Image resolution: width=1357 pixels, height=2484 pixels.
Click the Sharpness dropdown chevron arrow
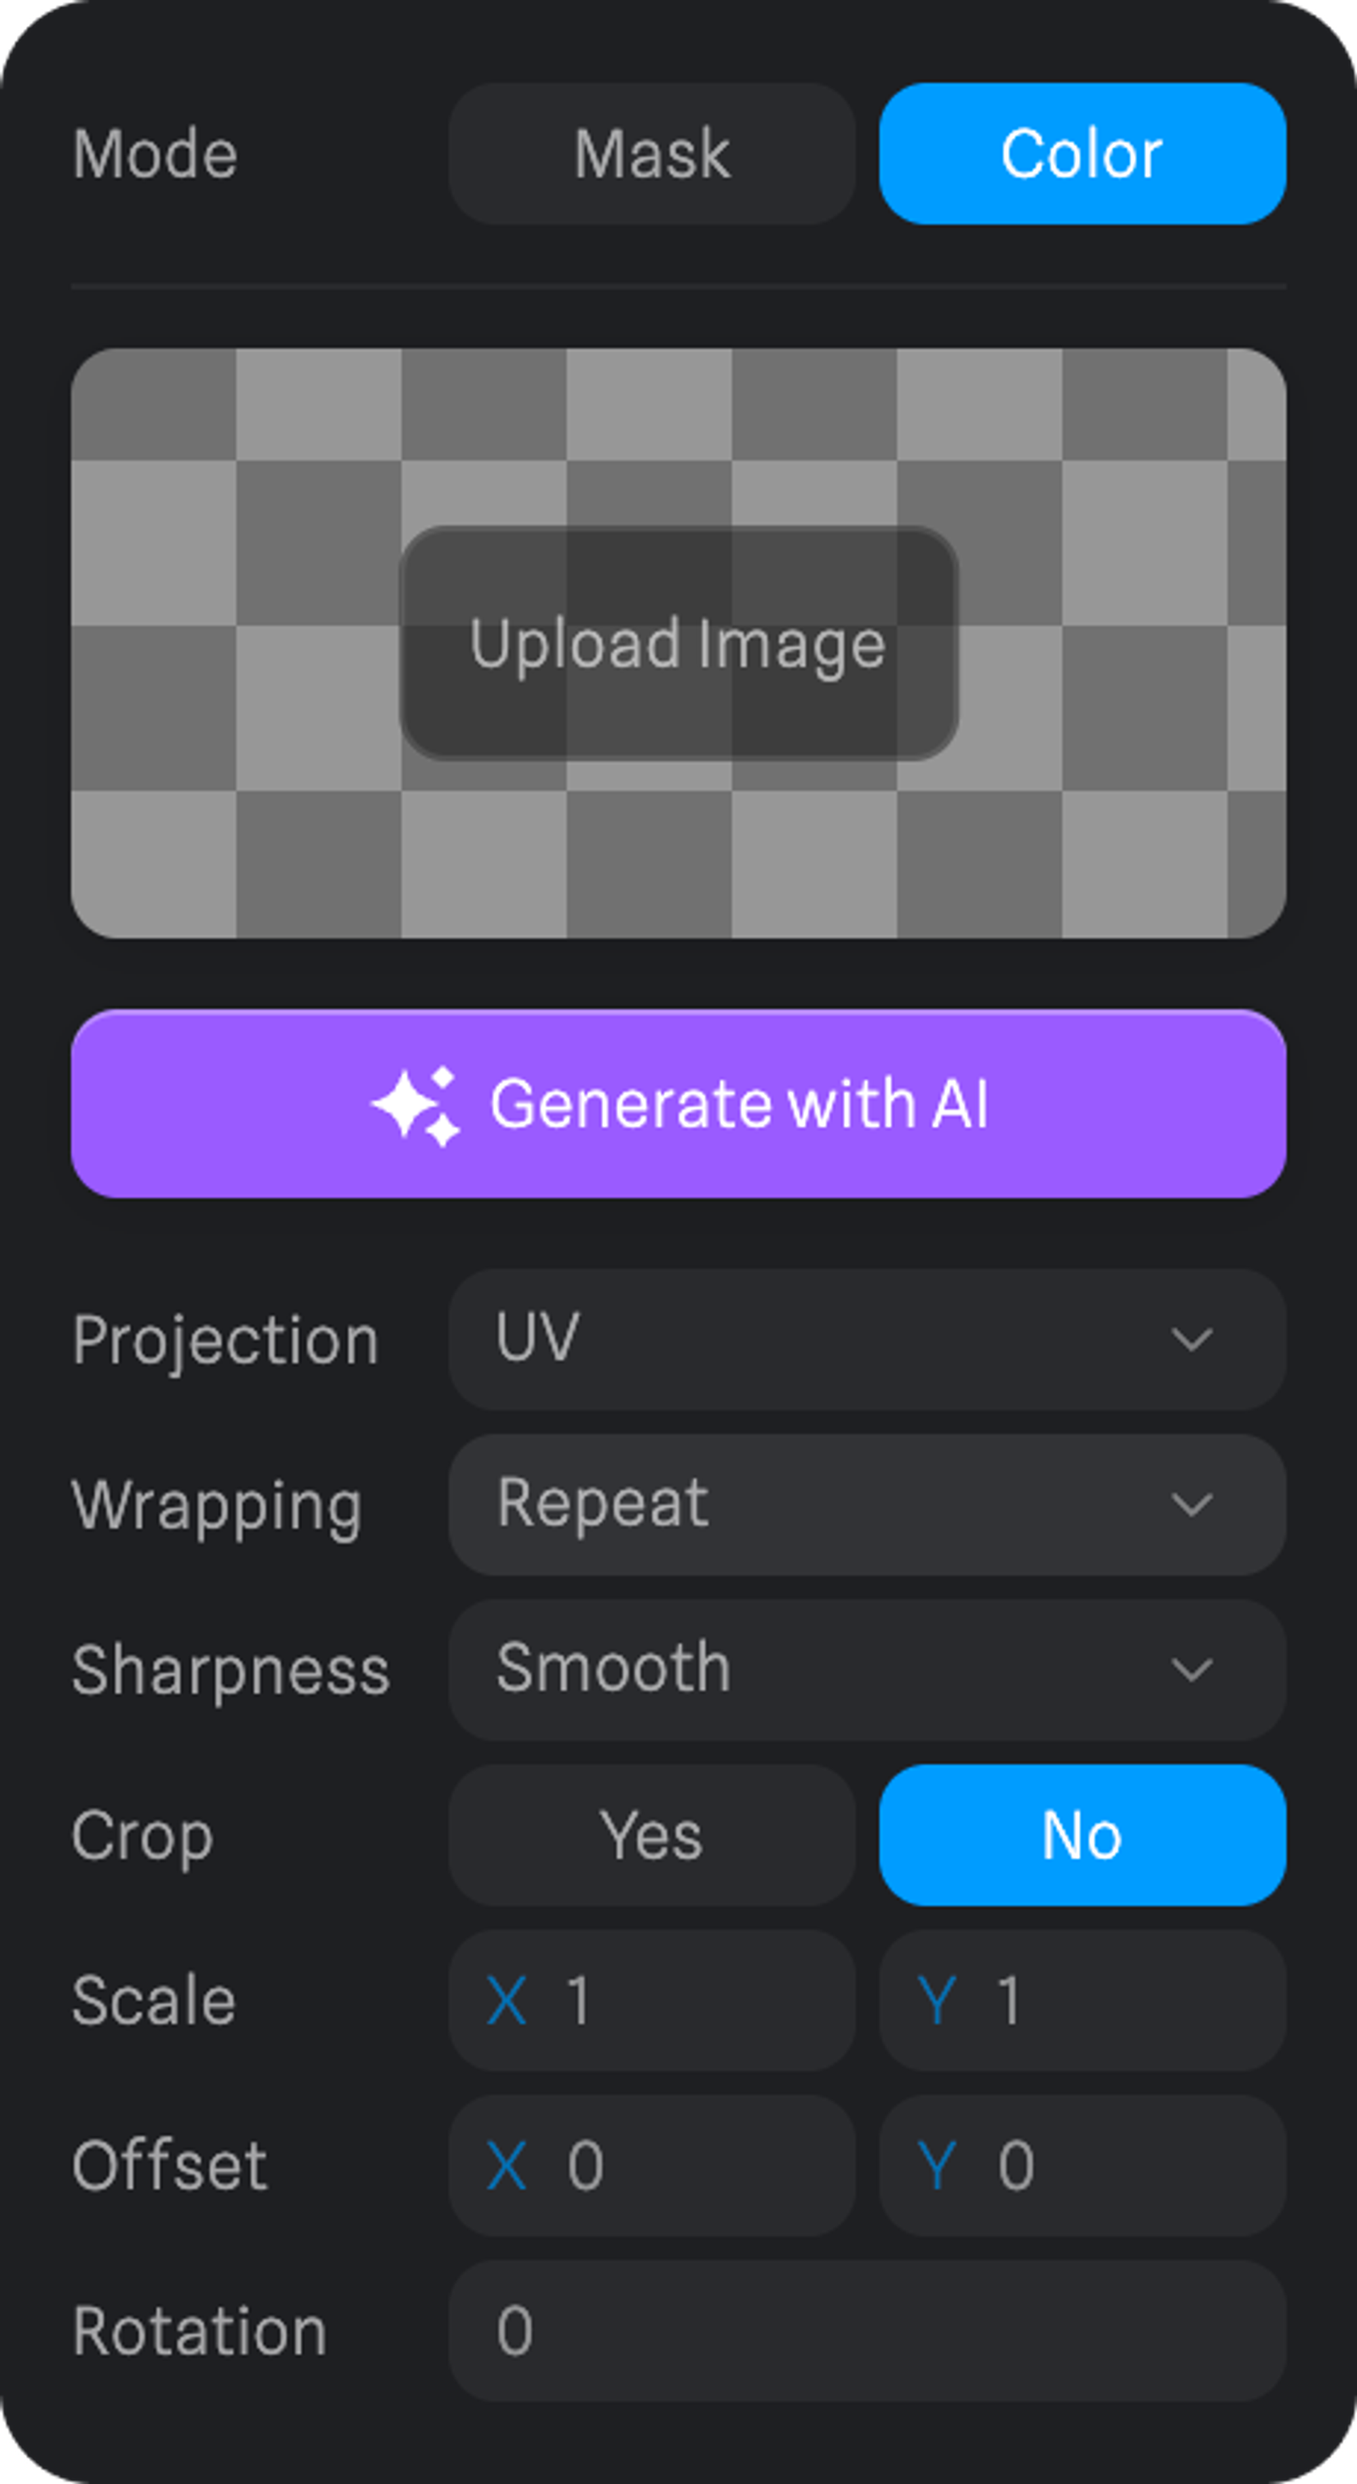point(1191,1669)
